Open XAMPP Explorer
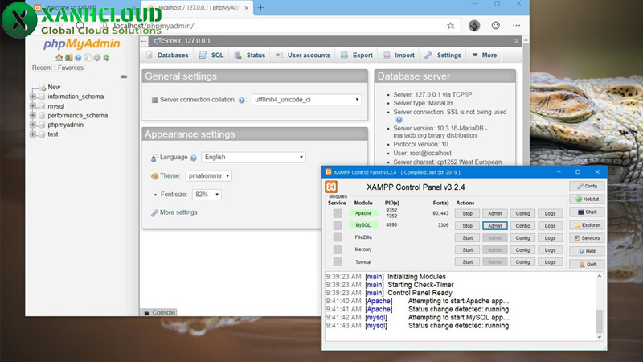Viewport: 643px width, 362px height. point(587,225)
